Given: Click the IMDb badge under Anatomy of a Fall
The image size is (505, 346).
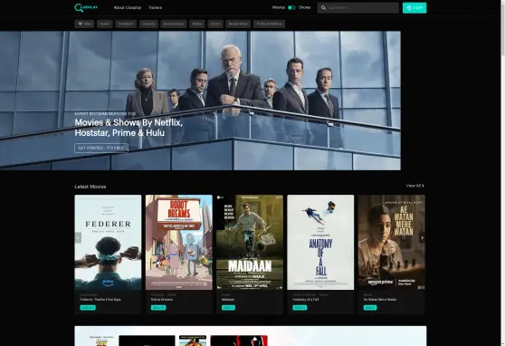Looking at the screenshot, I should click(x=300, y=308).
